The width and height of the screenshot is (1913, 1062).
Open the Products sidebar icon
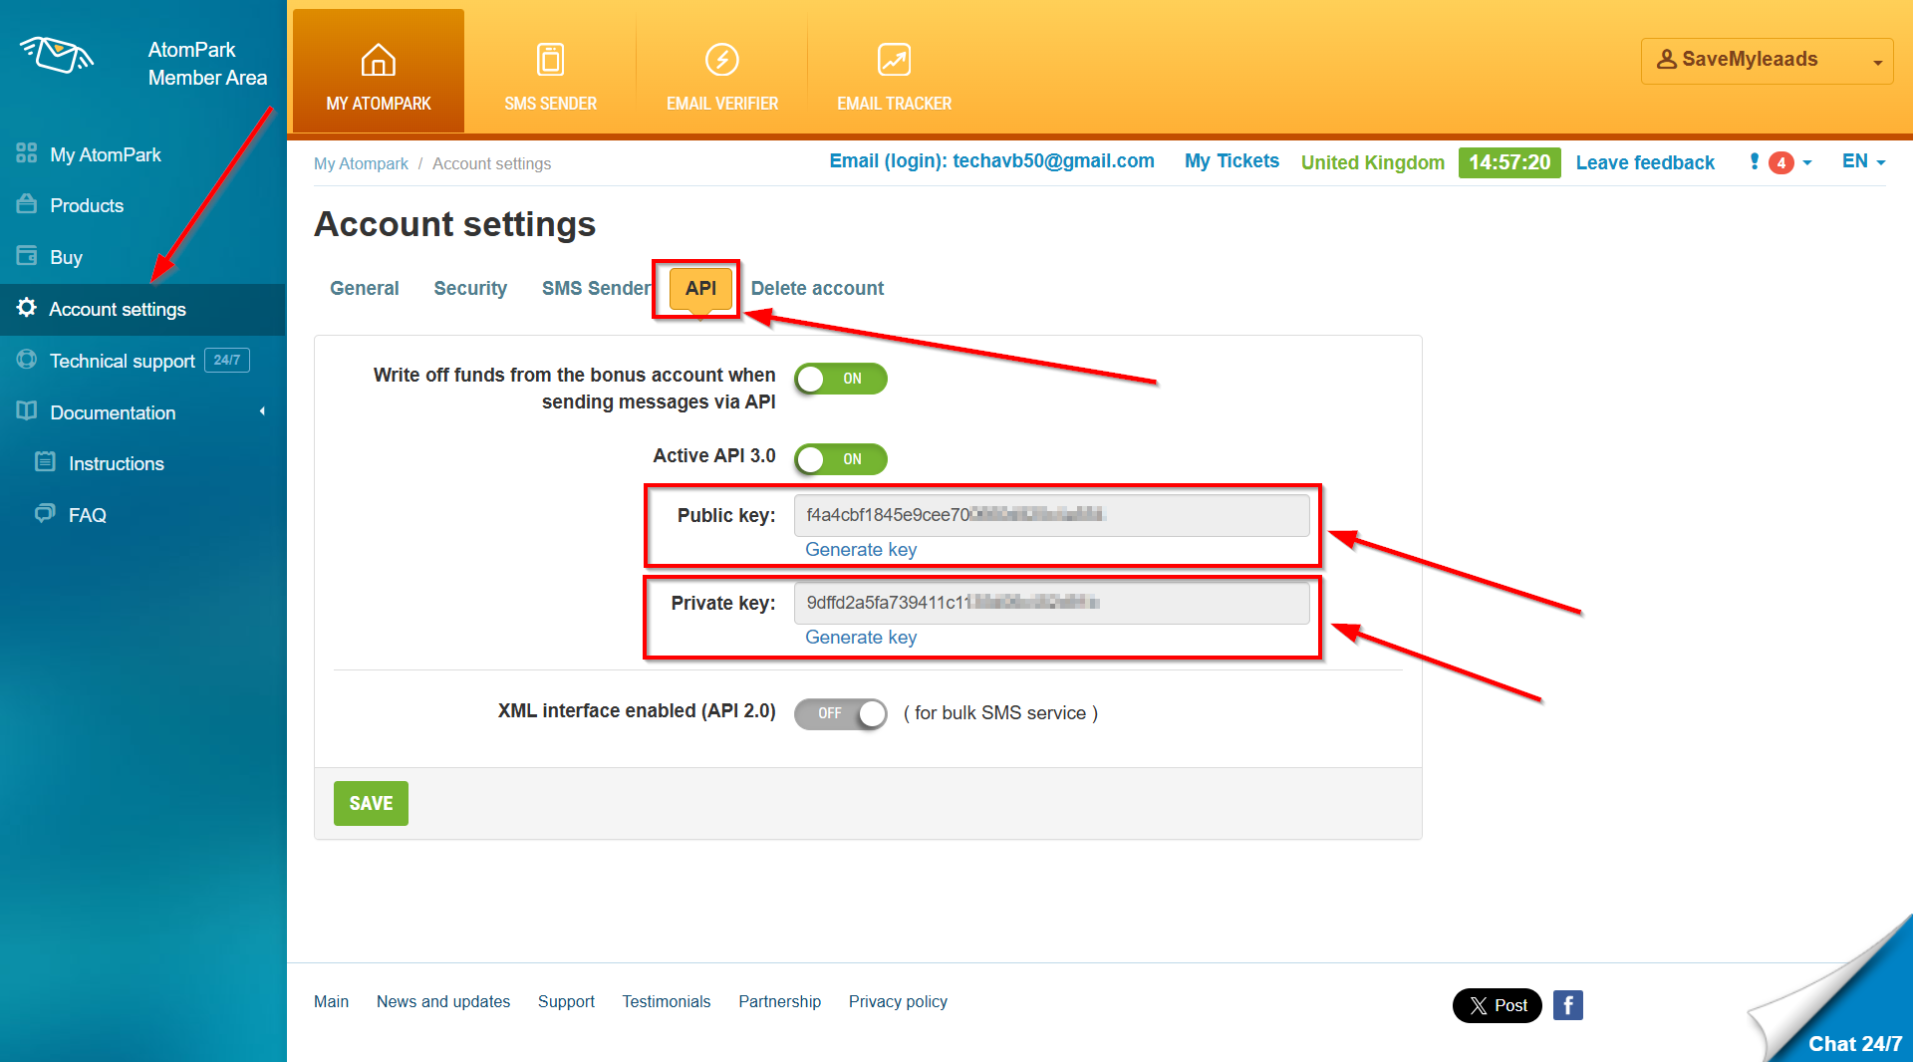pos(27,204)
